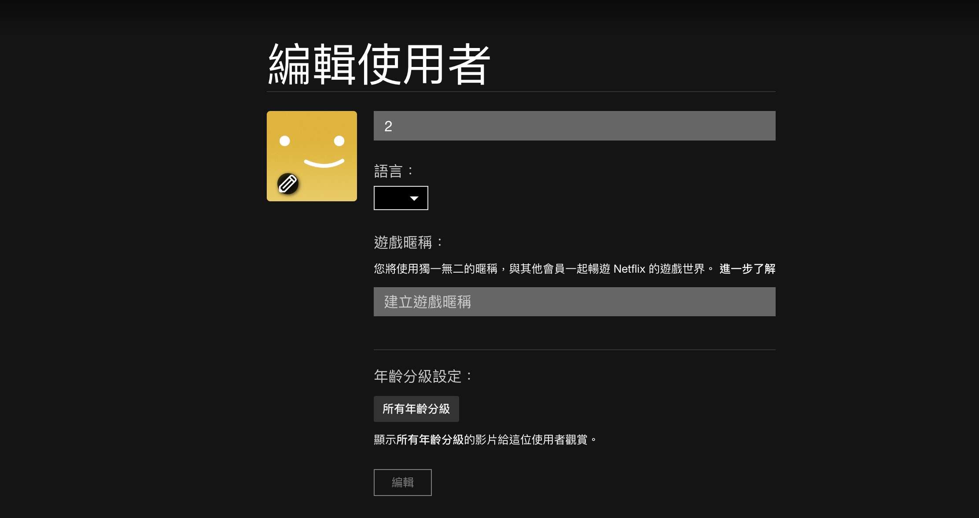Click the smiley avatar's right eye dot
Image resolution: width=979 pixels, height=518 pixels.
pos(339,141)
